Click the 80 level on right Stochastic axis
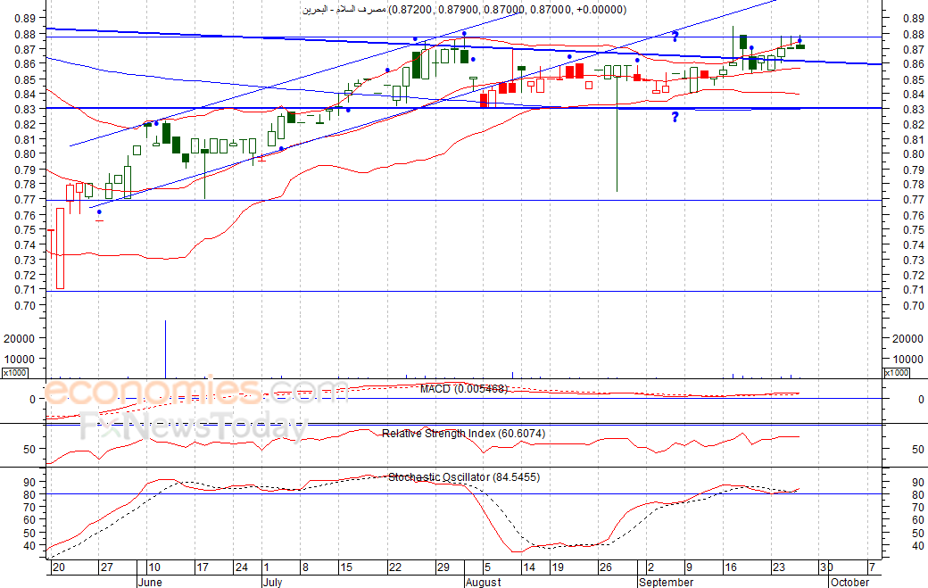The width and height of the screenshot is (928, 588). (x=918, y=494)
